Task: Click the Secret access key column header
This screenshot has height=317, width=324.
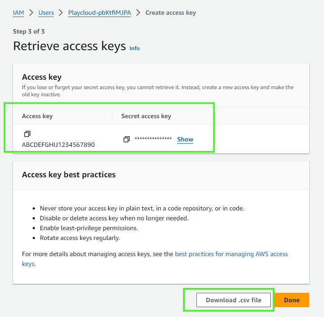Action: (146, 116)
